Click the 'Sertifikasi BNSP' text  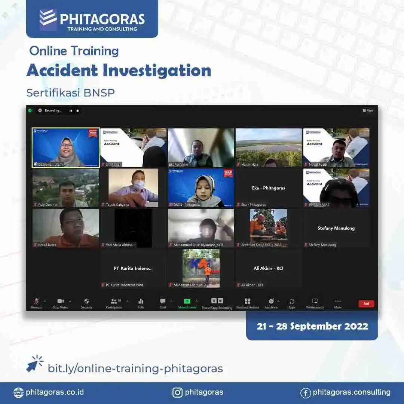coord(71,93)
